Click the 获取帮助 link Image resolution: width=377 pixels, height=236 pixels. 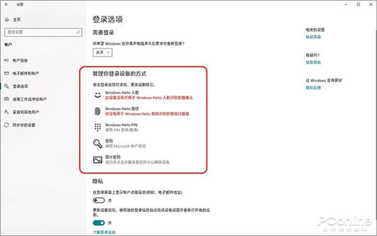tap(313, 62)
